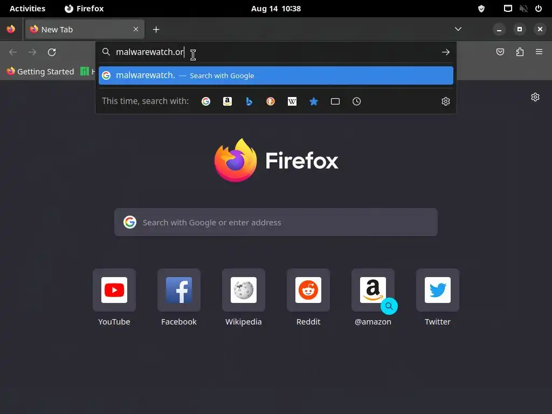Screen dimensions: 552x414
Task: Click the display tray icon in top bar
Action: coord(508,9)
